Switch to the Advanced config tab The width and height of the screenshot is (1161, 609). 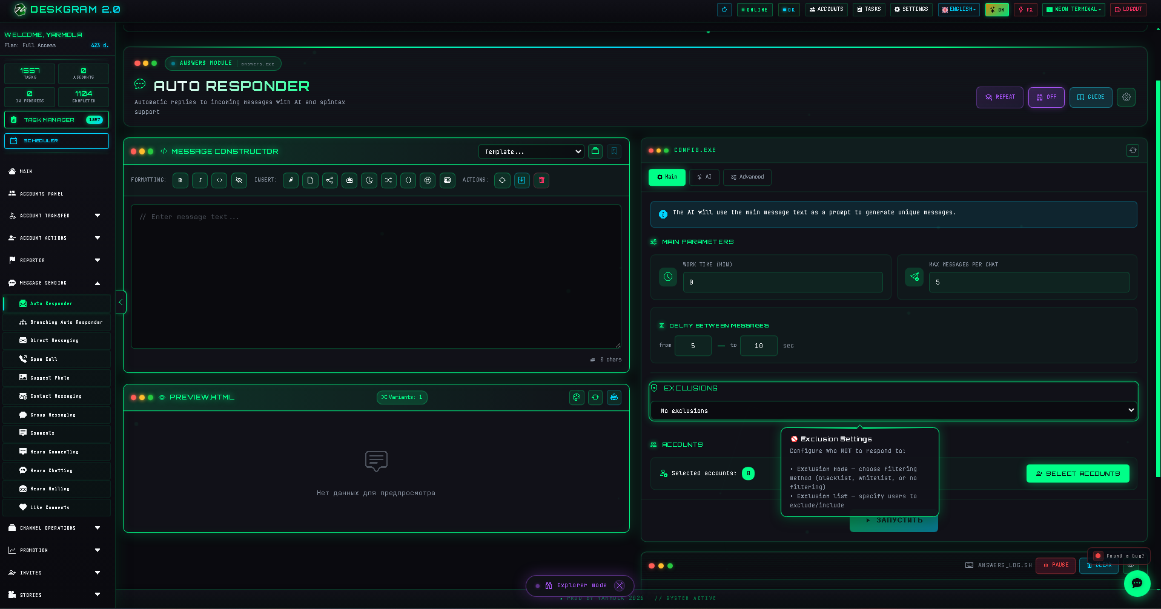click(x=747, y=177)
